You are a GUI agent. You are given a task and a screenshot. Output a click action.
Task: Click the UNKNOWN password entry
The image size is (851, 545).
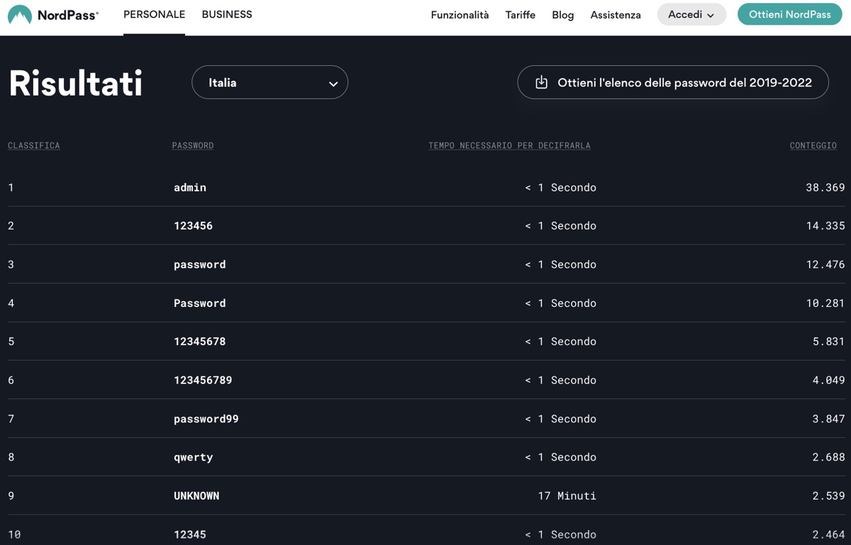(196, 496)
